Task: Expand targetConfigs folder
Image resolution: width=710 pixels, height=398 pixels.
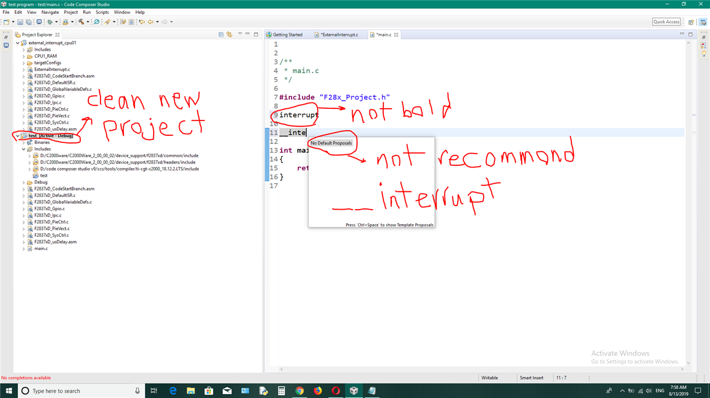Action: [24, 63]
